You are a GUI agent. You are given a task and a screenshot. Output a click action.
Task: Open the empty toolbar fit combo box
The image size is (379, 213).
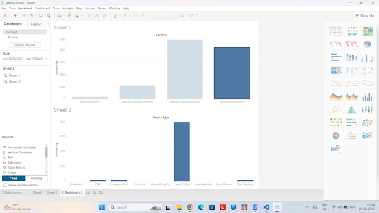(161, 16)
